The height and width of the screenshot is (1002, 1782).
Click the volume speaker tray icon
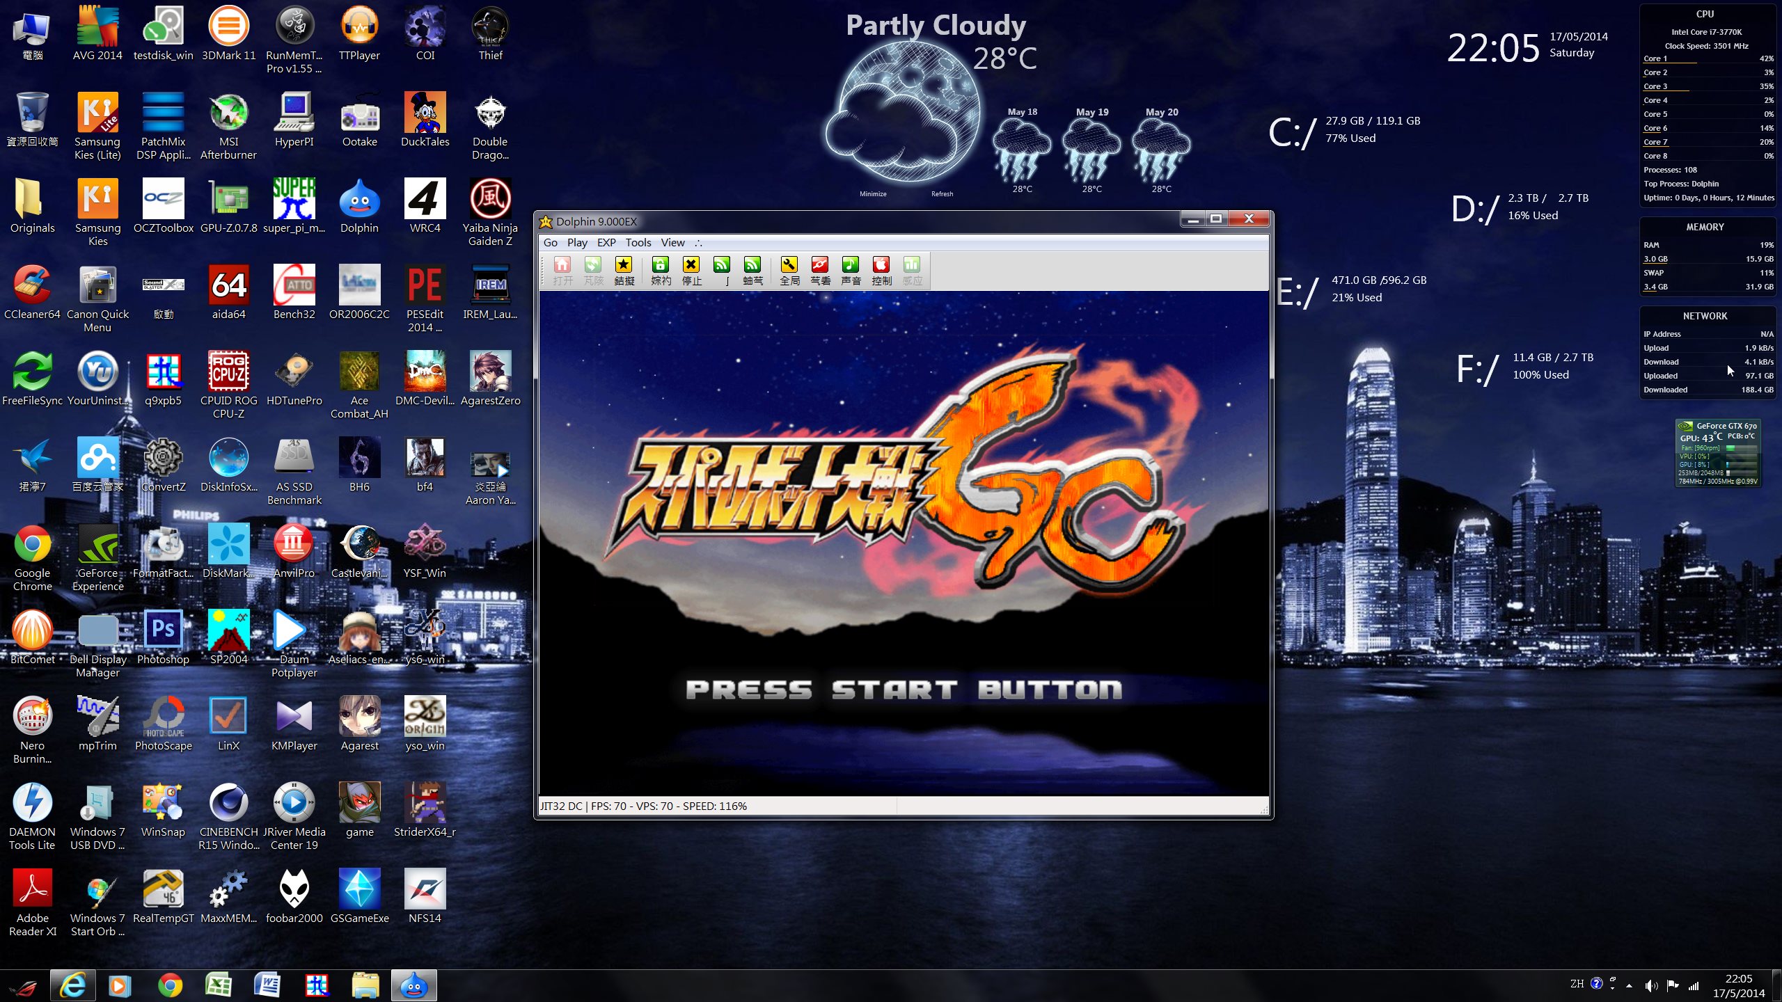click(1650, 985)
